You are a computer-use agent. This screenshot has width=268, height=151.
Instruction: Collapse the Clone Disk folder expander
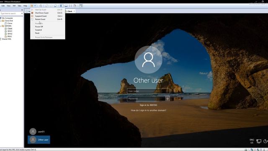tap(0, 21)
